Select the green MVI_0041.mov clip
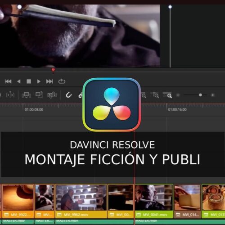Viewport: 225px width, 225px height. pyautogui.click(x=154, y=201)
